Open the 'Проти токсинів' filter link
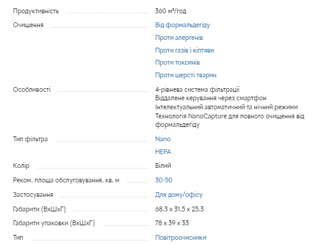This screenshot has height=244, width=330. [x=178, y=62]
